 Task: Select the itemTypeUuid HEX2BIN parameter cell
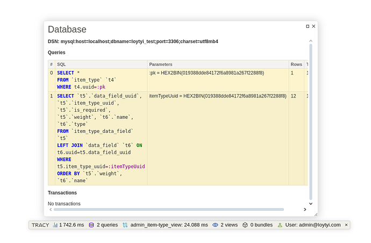[x=218, y=138]
